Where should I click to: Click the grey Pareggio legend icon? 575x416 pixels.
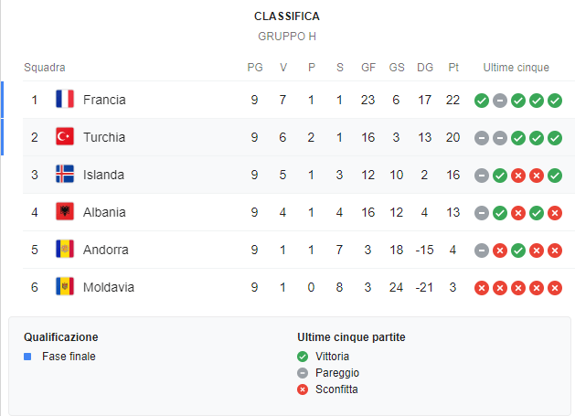point(303,373)
